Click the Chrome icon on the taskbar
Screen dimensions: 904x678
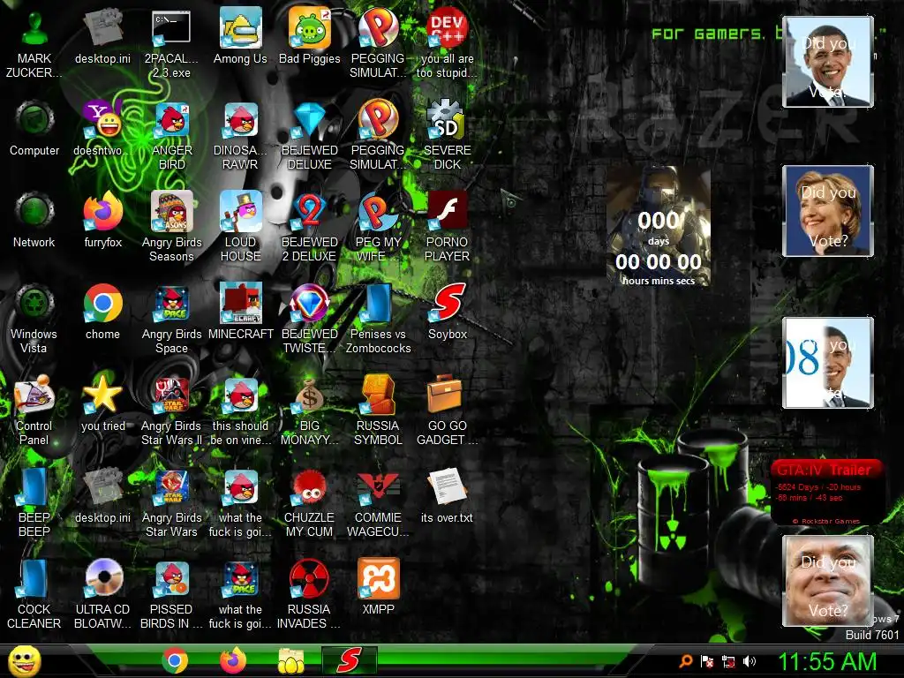(x=176, y=660)
